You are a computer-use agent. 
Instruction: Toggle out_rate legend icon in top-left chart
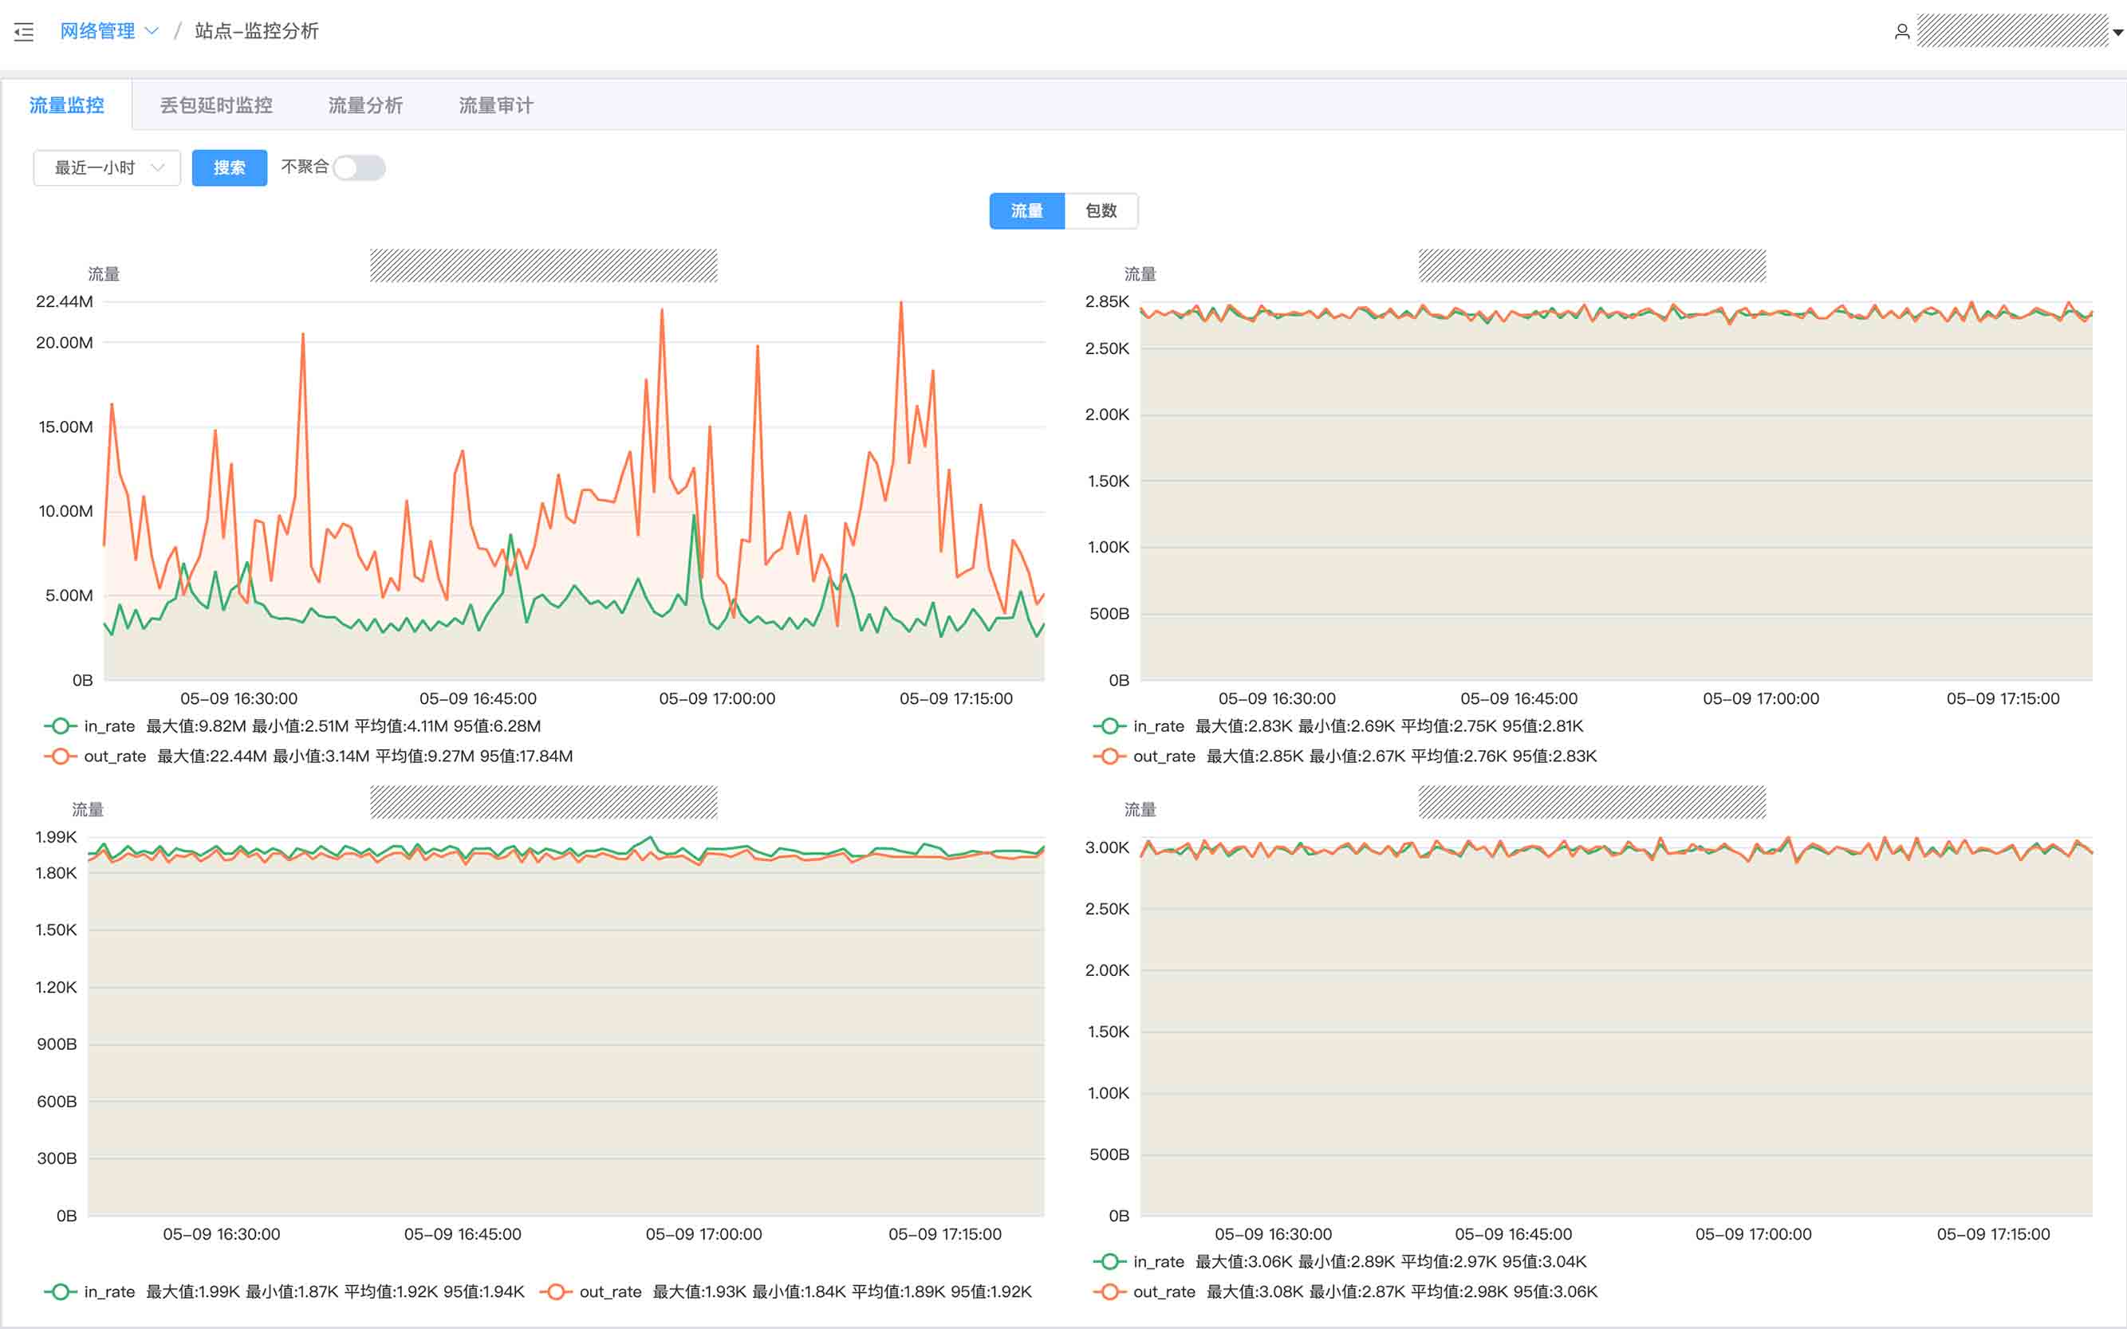[60, 756]
